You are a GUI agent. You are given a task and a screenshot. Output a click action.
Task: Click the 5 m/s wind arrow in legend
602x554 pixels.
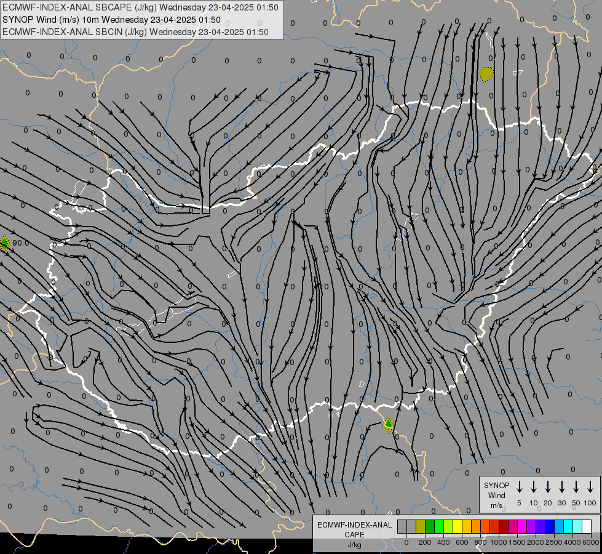tap(520, 487)
